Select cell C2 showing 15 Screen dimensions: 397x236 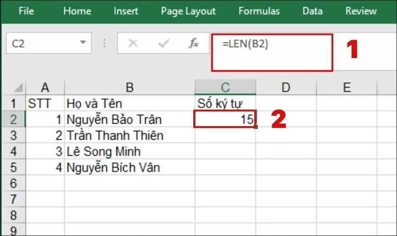[x=225, y=119]
